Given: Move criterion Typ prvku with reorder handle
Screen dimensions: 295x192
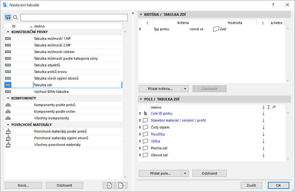Looking at the screenshot, I should tap(140, 29).
